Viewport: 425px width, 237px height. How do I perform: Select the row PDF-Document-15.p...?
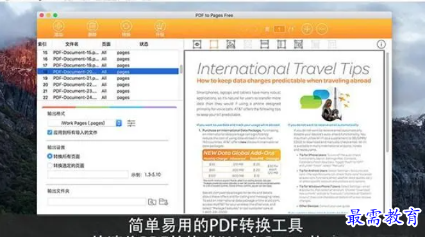[108, 53]
